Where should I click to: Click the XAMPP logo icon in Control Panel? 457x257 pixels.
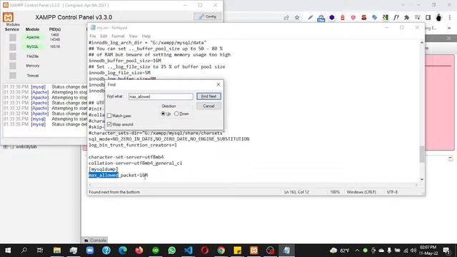point(8,17)
